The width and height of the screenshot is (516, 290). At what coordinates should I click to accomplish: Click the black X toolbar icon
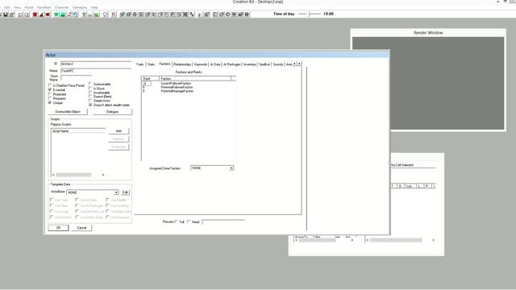pyautogui.click(x=185, y=14)
